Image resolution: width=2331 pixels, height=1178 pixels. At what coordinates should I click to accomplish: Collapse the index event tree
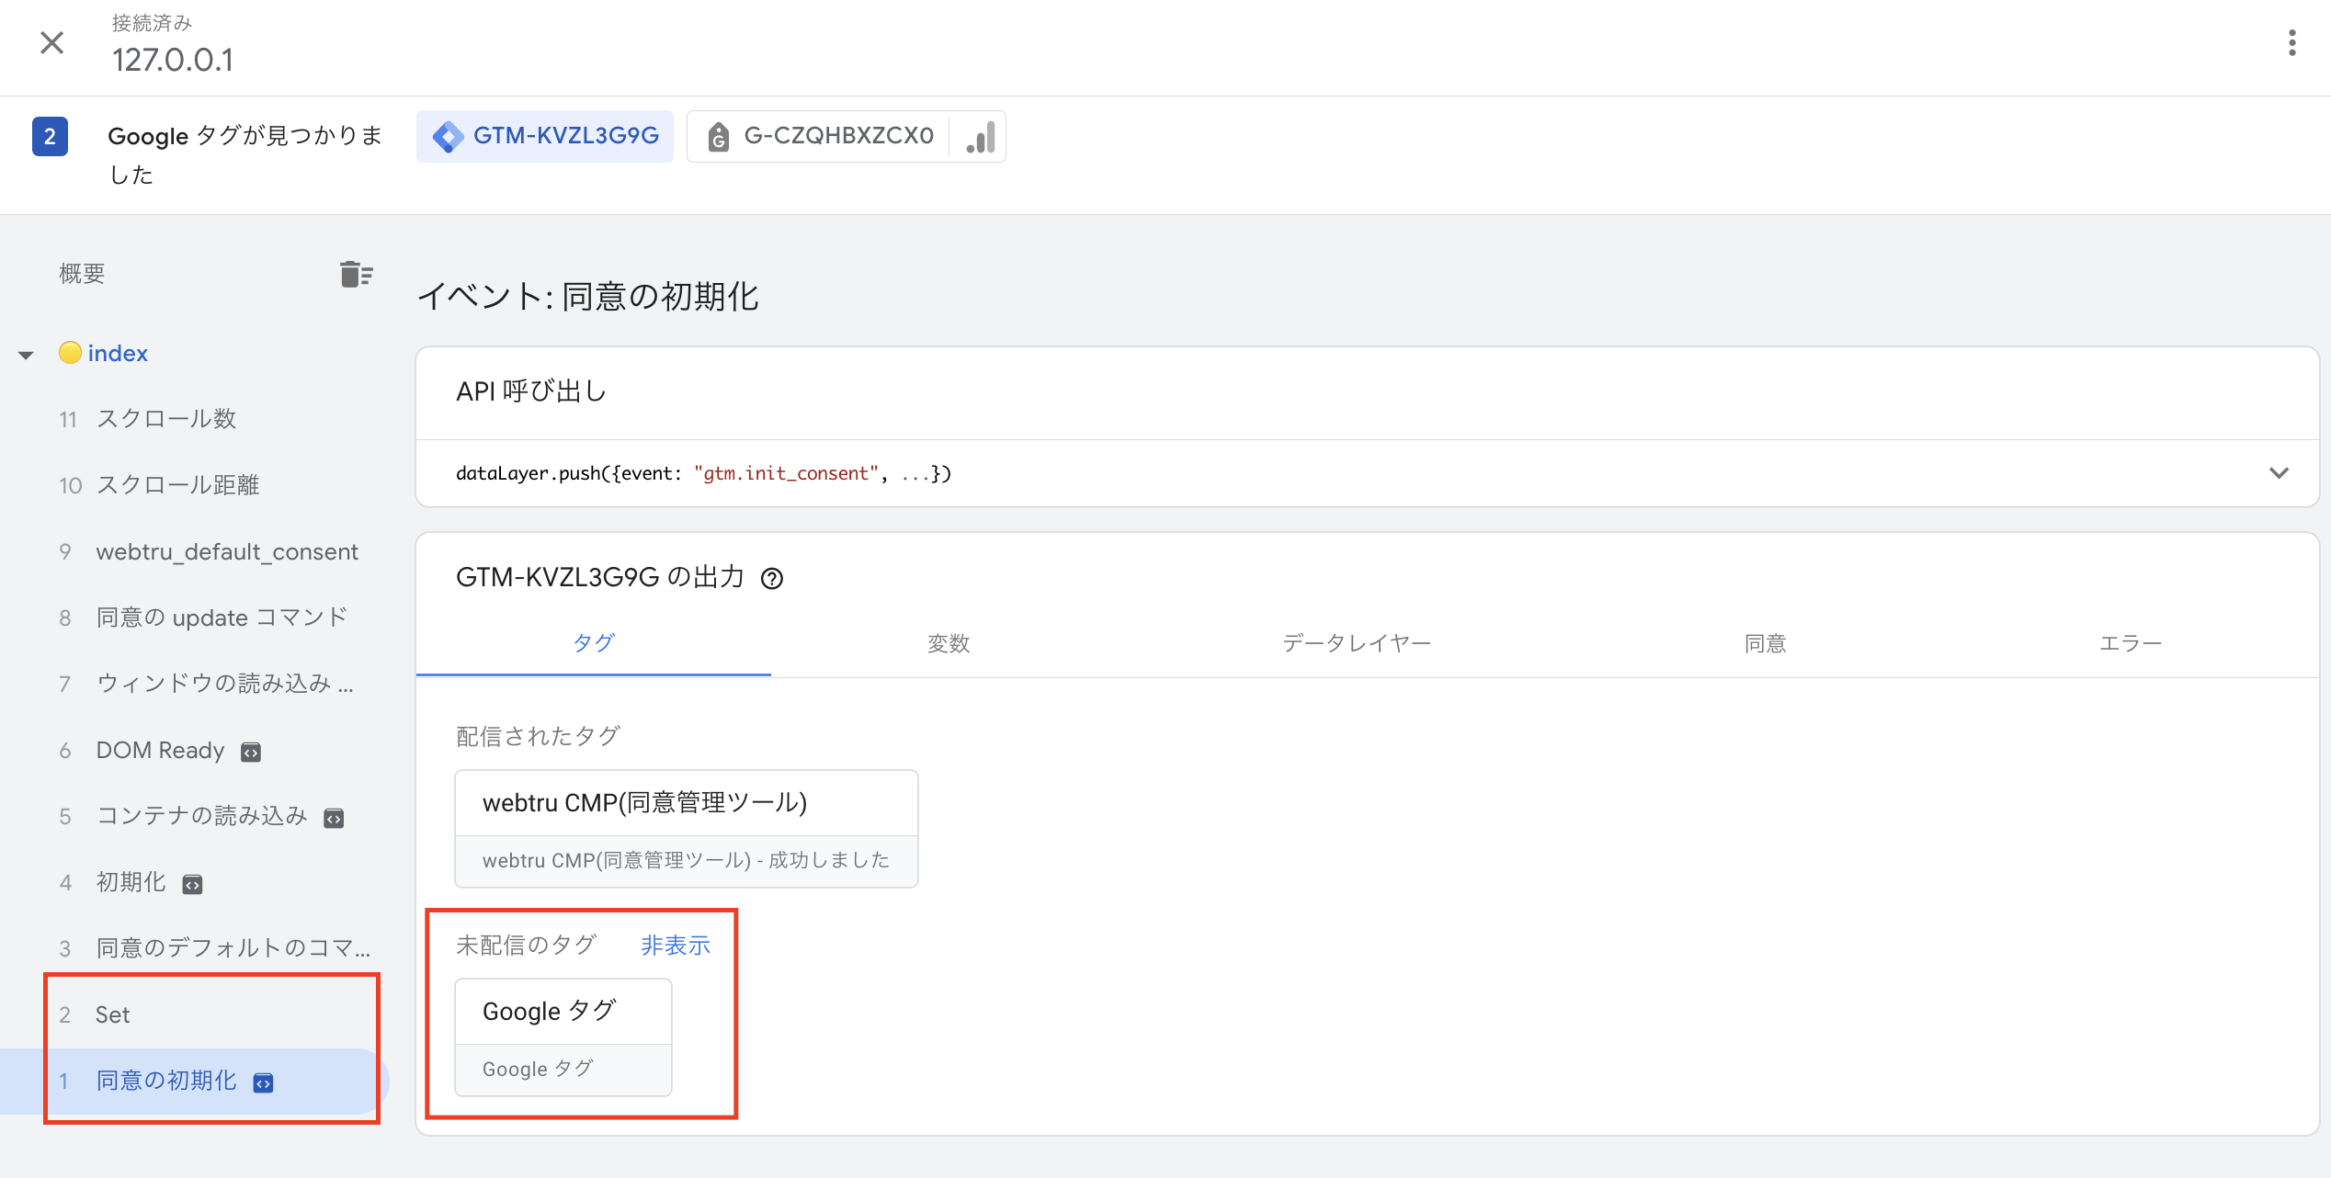coord(25,354)
